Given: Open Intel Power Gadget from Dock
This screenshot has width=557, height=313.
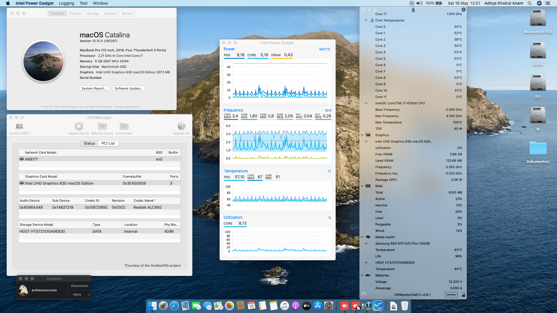Looking at the screenshot, I should pyautogui.click(x=378, y=306).
